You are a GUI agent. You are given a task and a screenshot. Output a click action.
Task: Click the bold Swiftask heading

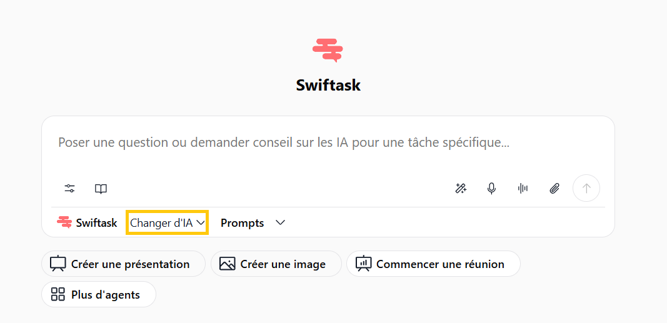[x=328, y=85]
